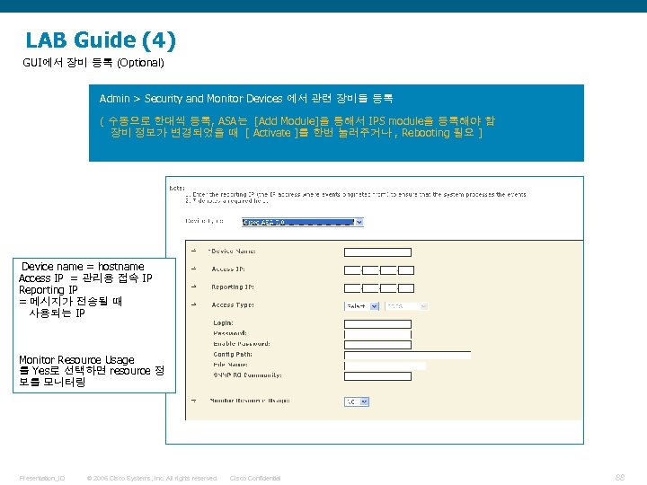Click the first octet of Reporting IP

point(353,288)
